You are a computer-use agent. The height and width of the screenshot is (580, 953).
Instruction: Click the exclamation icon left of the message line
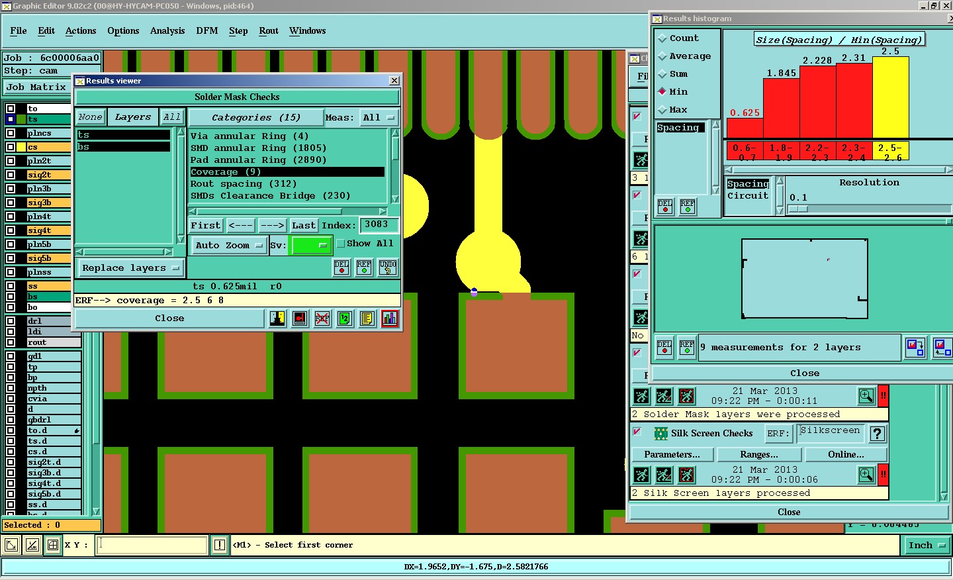point(220,545)
